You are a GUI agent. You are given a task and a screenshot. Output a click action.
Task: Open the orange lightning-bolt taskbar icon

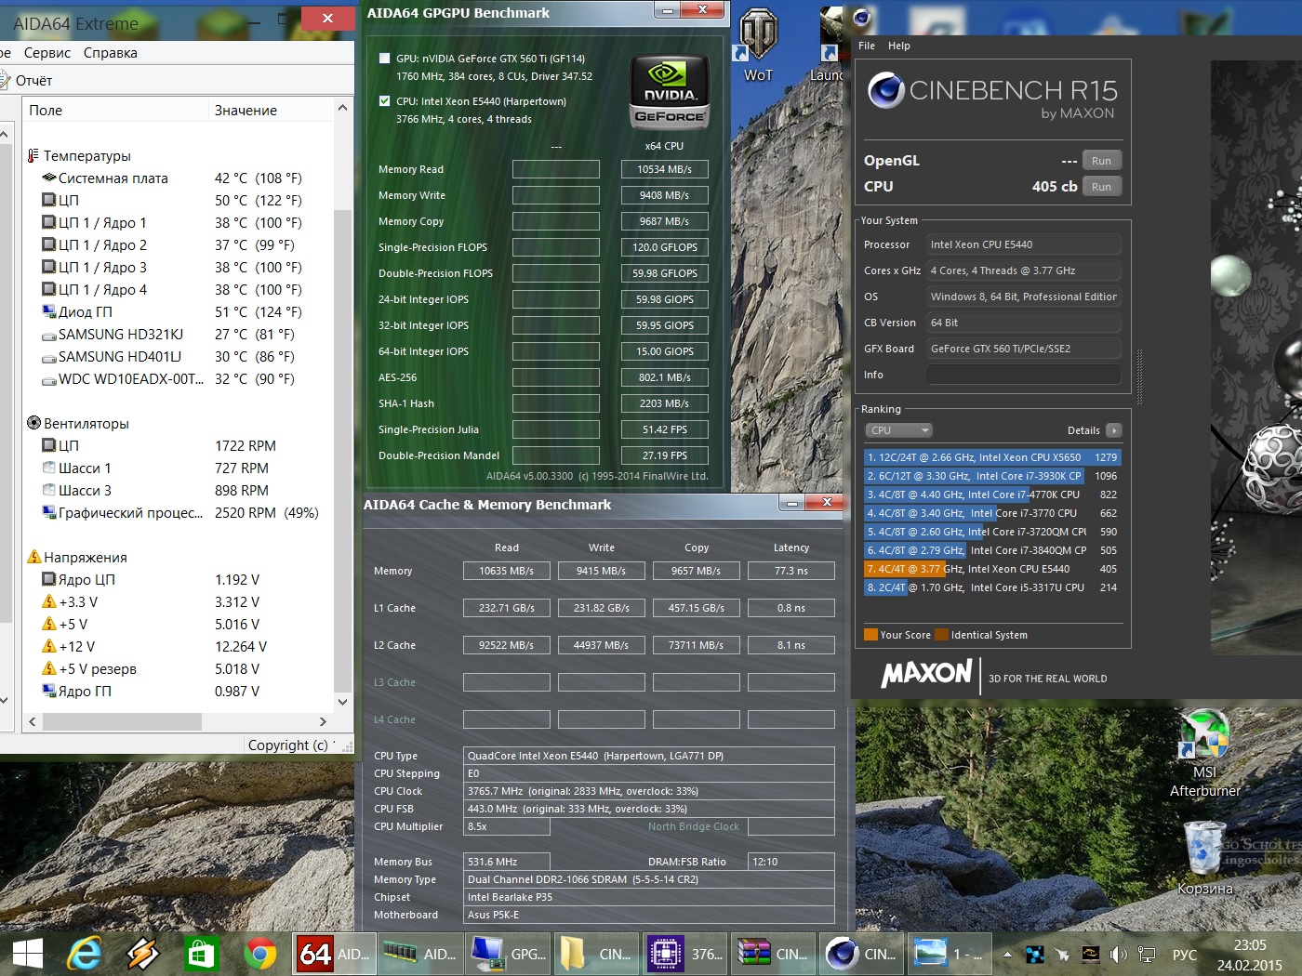(143, 954)
